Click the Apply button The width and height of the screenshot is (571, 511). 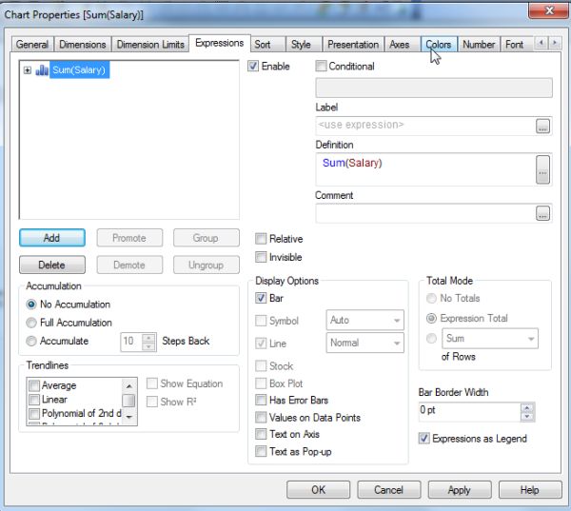point(460,490)
